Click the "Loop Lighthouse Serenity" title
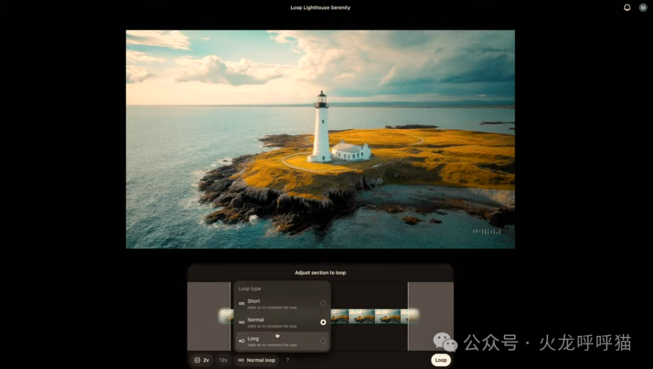 point(320,7)
